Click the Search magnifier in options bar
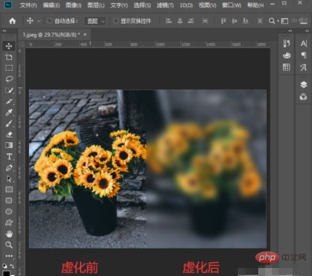The width and height of the screenshot is (312, 276). point(271,21)
